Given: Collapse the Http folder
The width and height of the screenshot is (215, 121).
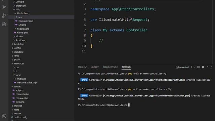Looking at the screenshot, I should pyautogui.click(x=14, y=9).
